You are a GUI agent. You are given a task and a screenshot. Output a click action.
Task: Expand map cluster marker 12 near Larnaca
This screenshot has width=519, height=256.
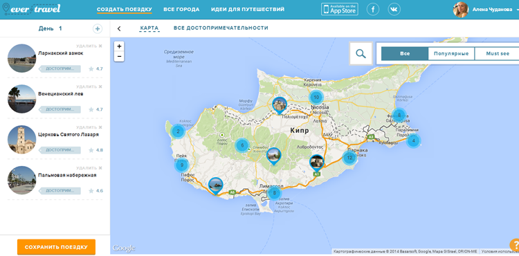349,158
